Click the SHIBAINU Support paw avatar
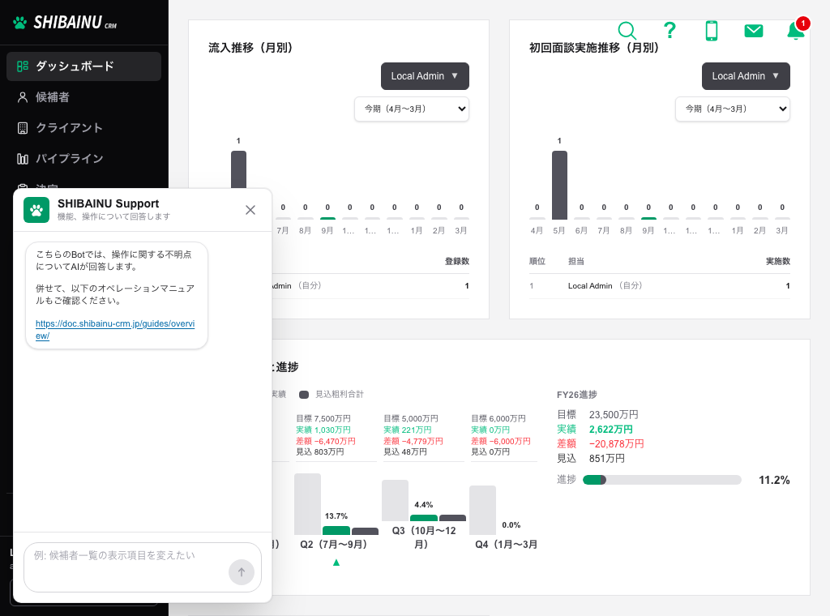 [x=36, y=210]
